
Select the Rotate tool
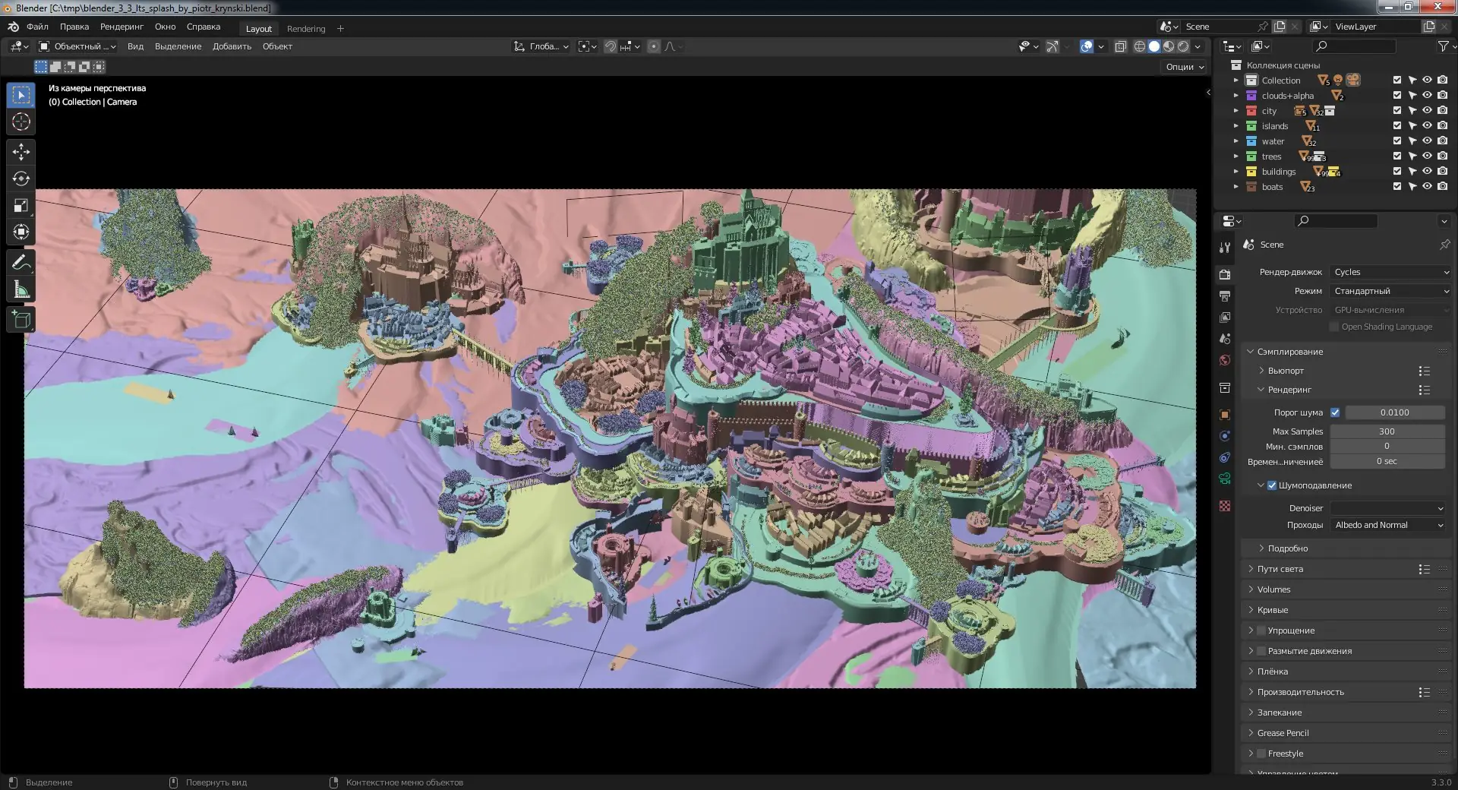pyautogui.click(x=21, y=179)
